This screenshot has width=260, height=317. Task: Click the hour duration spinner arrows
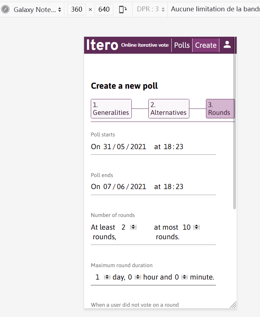(138, 277)
